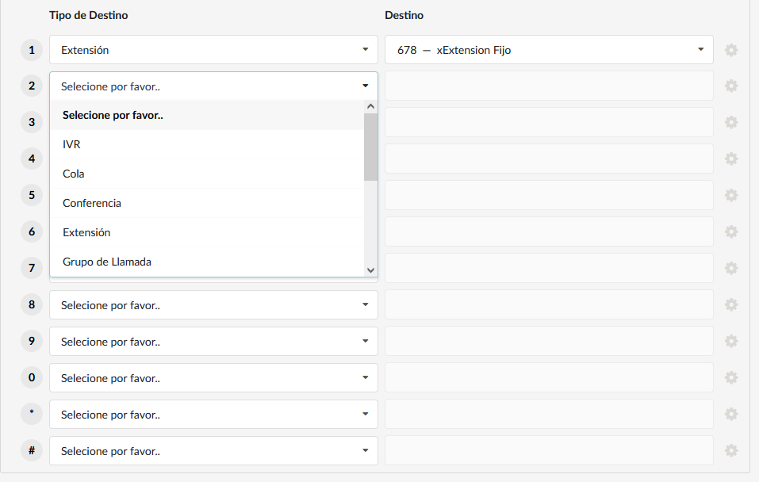Click gear icon for the * key row
Screen dimensions: 759x482
click(x=731, y=414)
